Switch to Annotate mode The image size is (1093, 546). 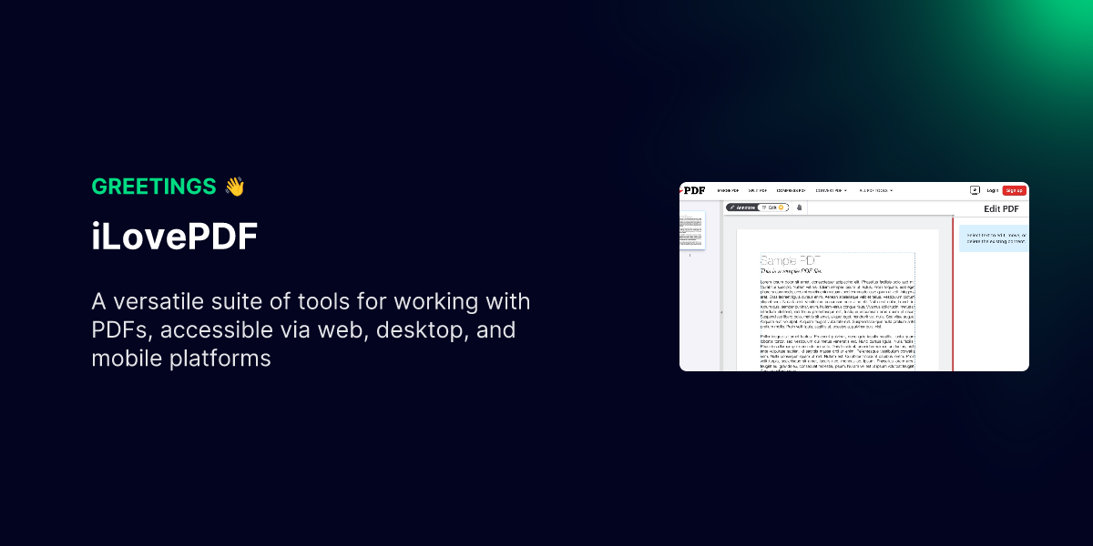pyautogui.click(x=741, y=207)
